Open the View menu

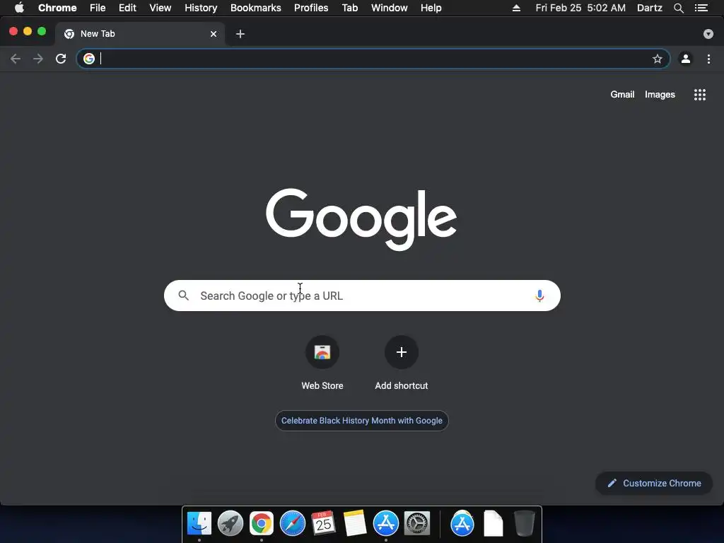160,8
